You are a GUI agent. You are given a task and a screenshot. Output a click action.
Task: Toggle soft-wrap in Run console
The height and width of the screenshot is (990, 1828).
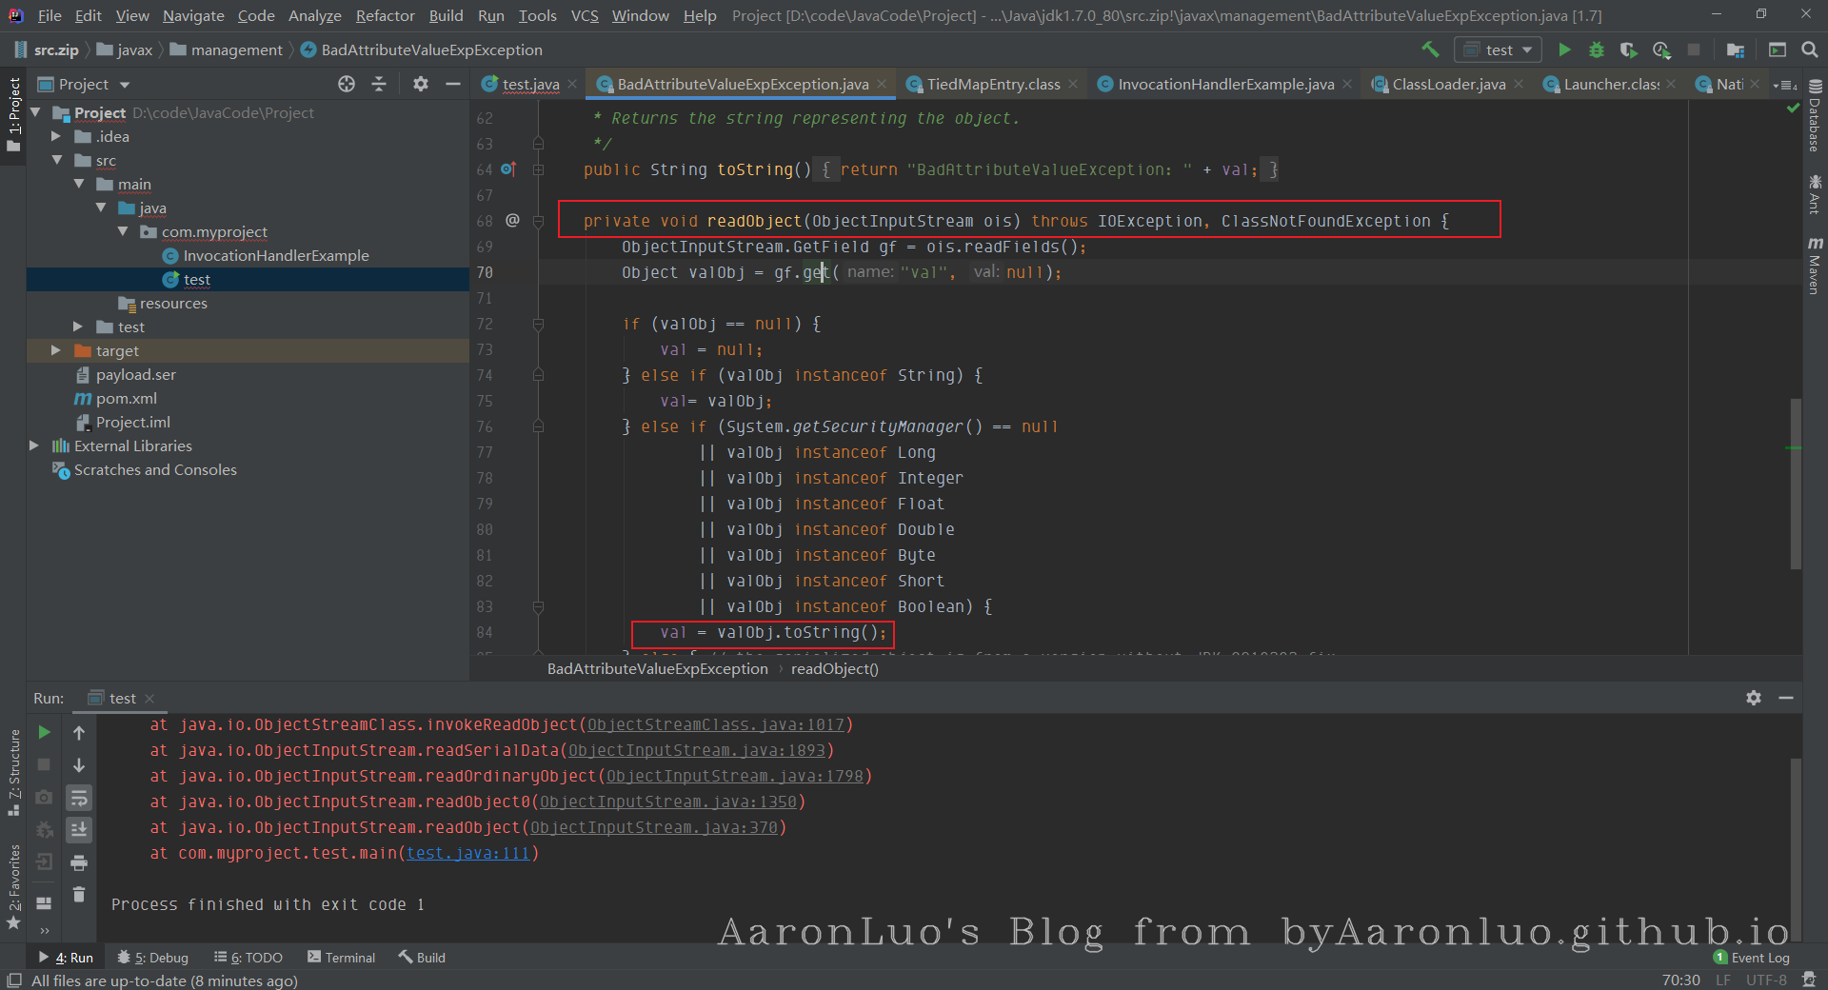click(79, 798)
